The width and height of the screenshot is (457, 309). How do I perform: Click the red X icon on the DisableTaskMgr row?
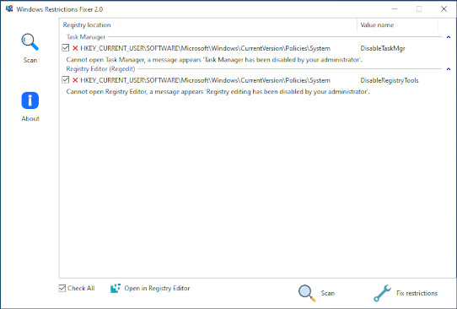[x=75, y=48]
